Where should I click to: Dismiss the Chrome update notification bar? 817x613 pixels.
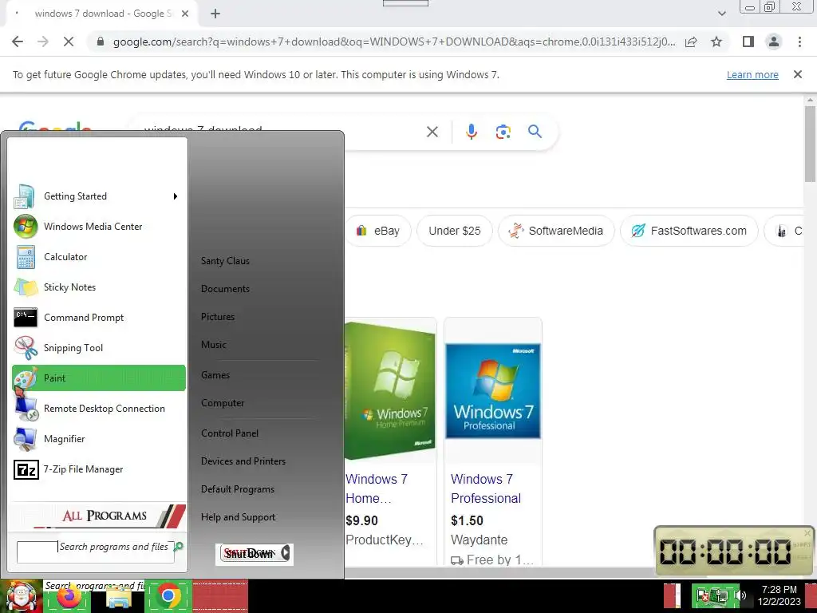coord(797,74)
